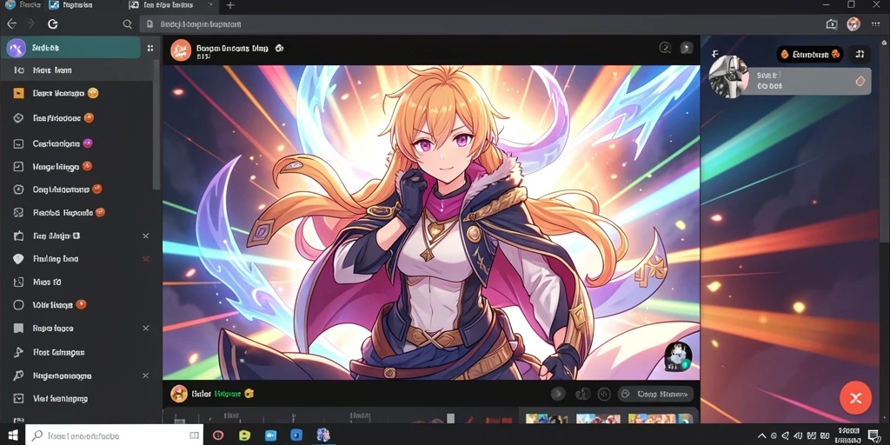Click the round red X floating button

[855, 398]
